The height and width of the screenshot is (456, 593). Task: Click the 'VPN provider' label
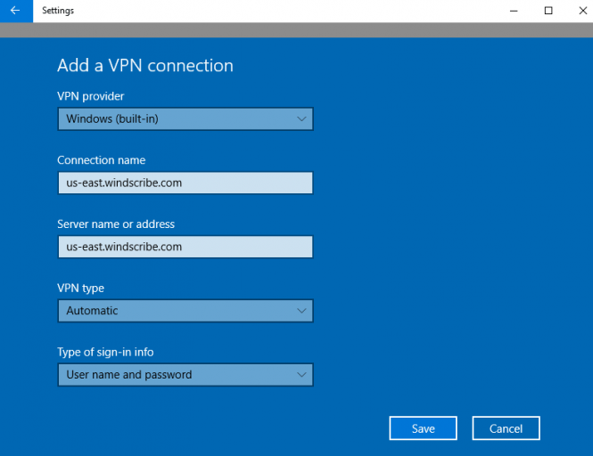coord(90,96)
